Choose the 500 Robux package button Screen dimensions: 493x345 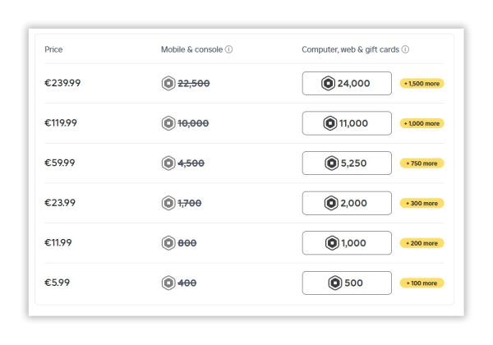[347, 283]
